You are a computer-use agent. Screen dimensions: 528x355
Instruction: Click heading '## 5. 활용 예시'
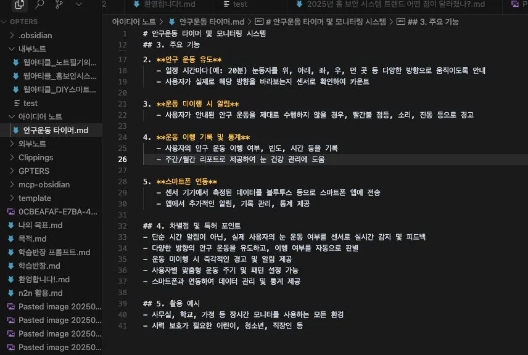coord(171,303)
